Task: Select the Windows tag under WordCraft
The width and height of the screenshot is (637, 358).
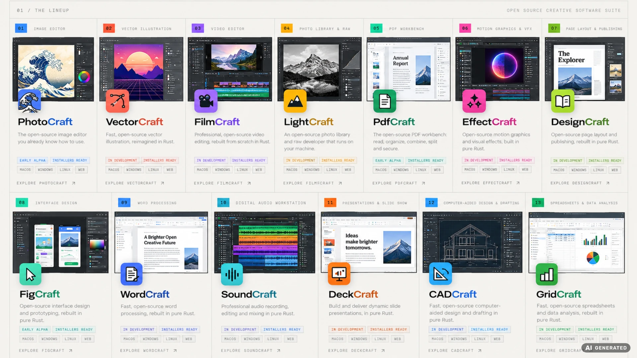Action: pyautogui.click(x=151, y=339)
